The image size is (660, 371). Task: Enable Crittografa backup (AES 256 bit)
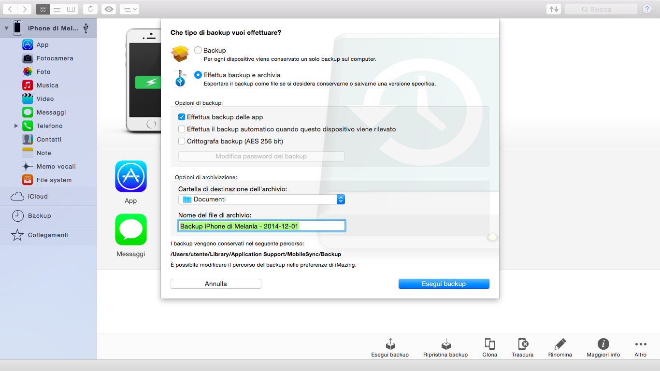pyautogui.click(x=182, y=141)
